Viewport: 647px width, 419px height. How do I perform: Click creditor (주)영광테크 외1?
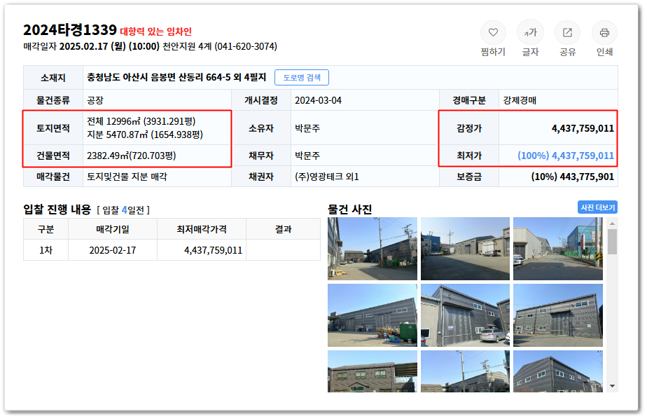327,177
